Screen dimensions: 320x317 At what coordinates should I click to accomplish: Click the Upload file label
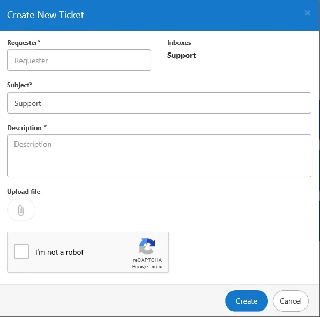24,192
